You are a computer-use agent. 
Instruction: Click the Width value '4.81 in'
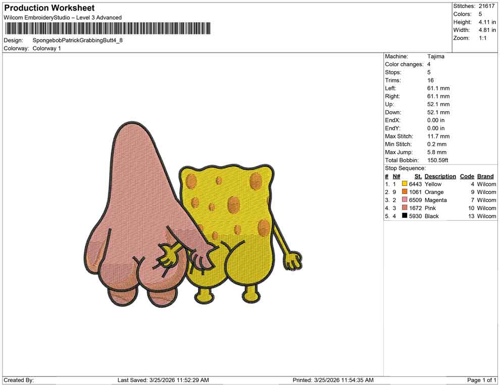tap(487, 30)
